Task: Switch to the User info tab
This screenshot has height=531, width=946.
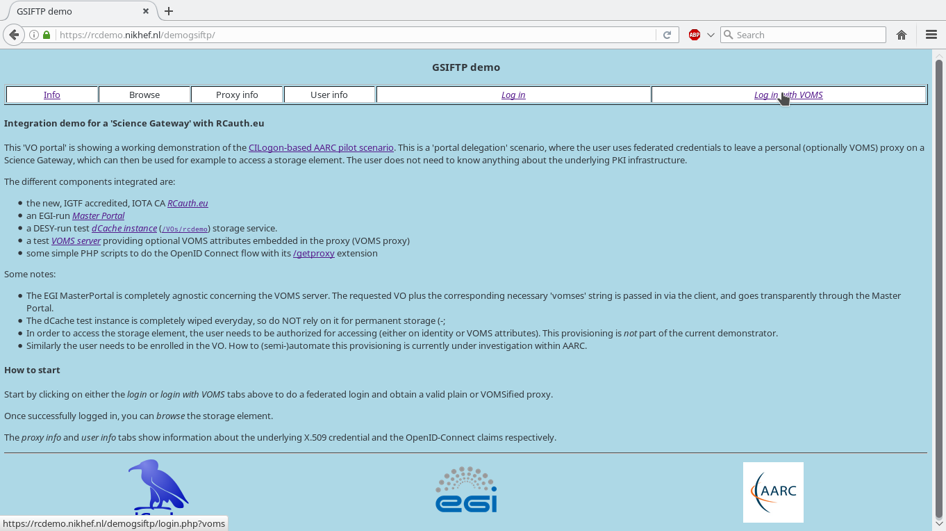Action: pyautogui.click(x=329, y=95)
